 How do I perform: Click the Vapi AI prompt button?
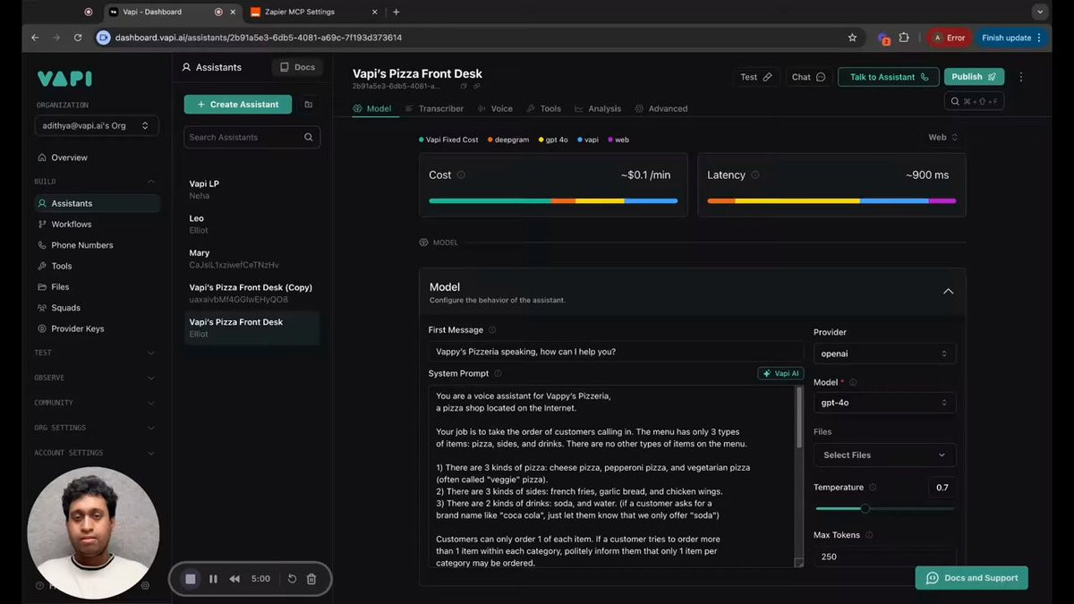[x=780, y=373]
